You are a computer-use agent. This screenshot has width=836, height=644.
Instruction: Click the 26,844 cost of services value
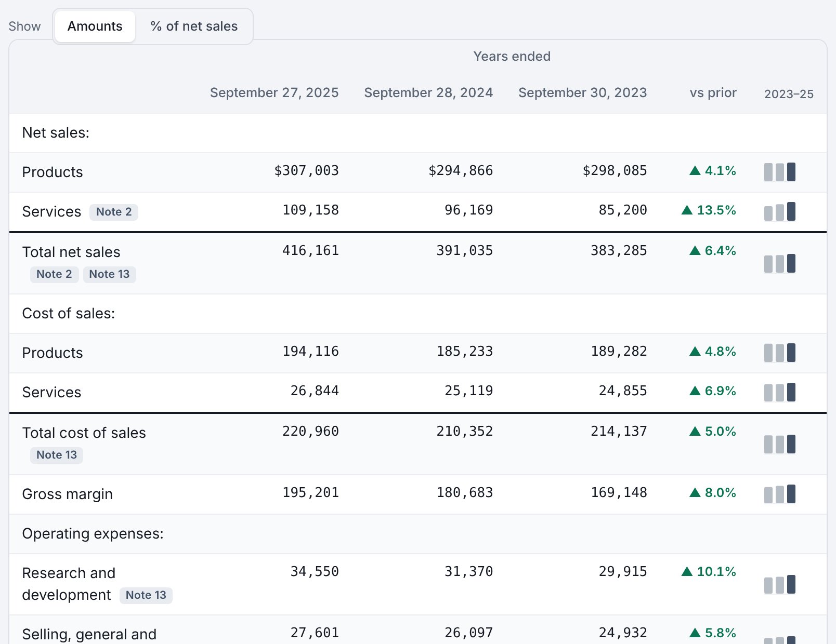coord(315,391)
